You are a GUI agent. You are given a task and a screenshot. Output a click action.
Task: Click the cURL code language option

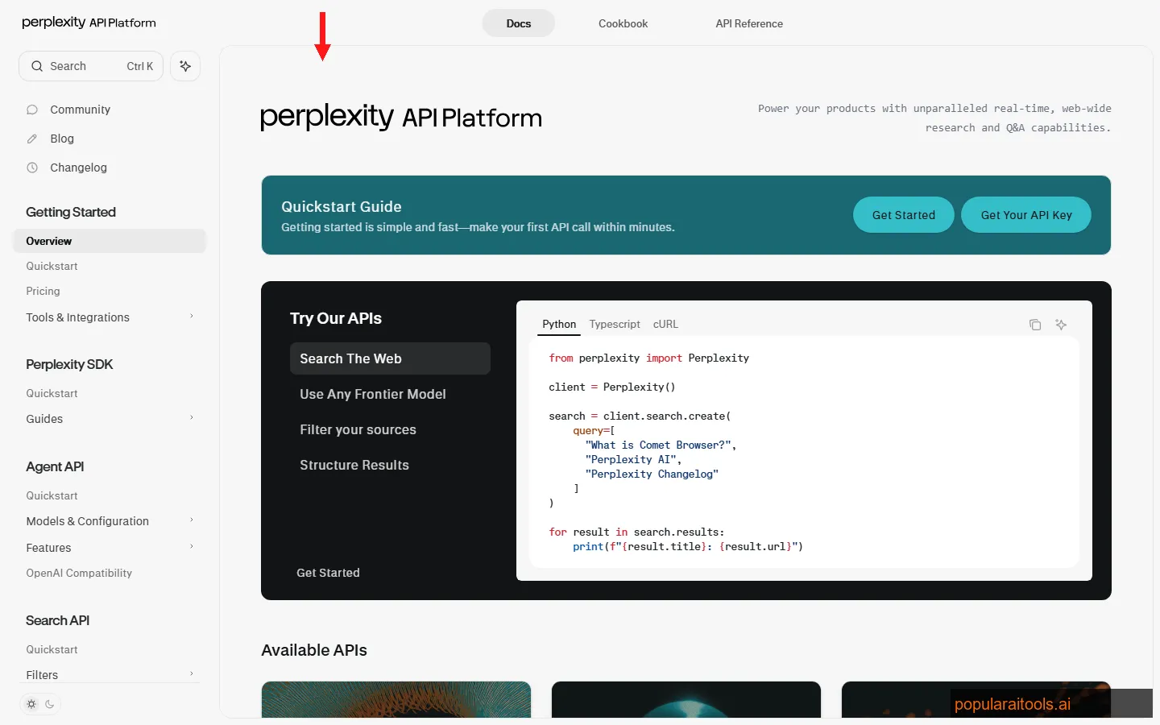(x=665, y=324)
